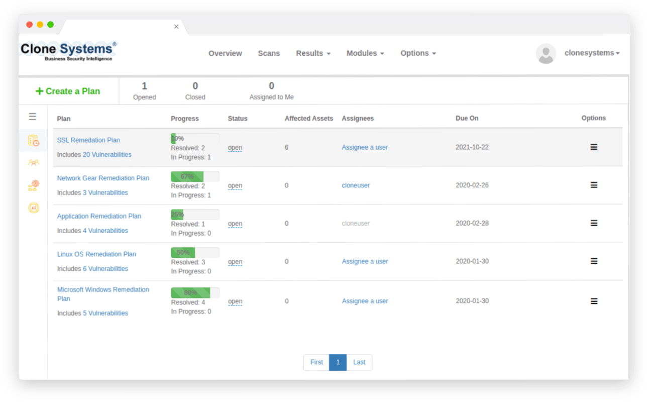The width and height of the screenshot is (648, 406).
Task: Click the 67% progress bar
Action: click(x=195, y=176)
